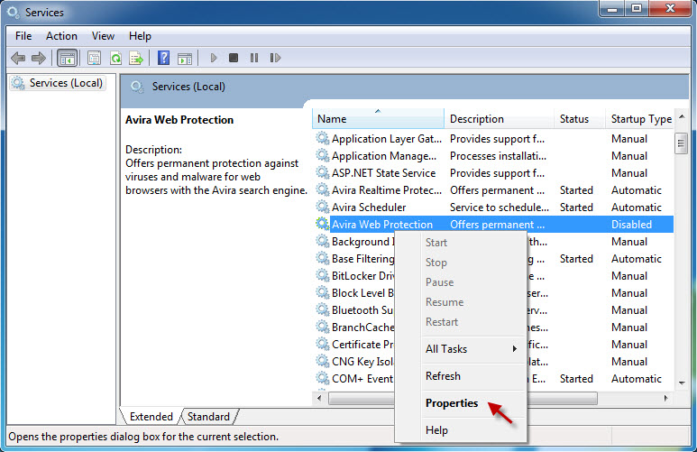Click gear icon beside Application Management service
This screenshot has height=452, width=697.
pos(322,155)
